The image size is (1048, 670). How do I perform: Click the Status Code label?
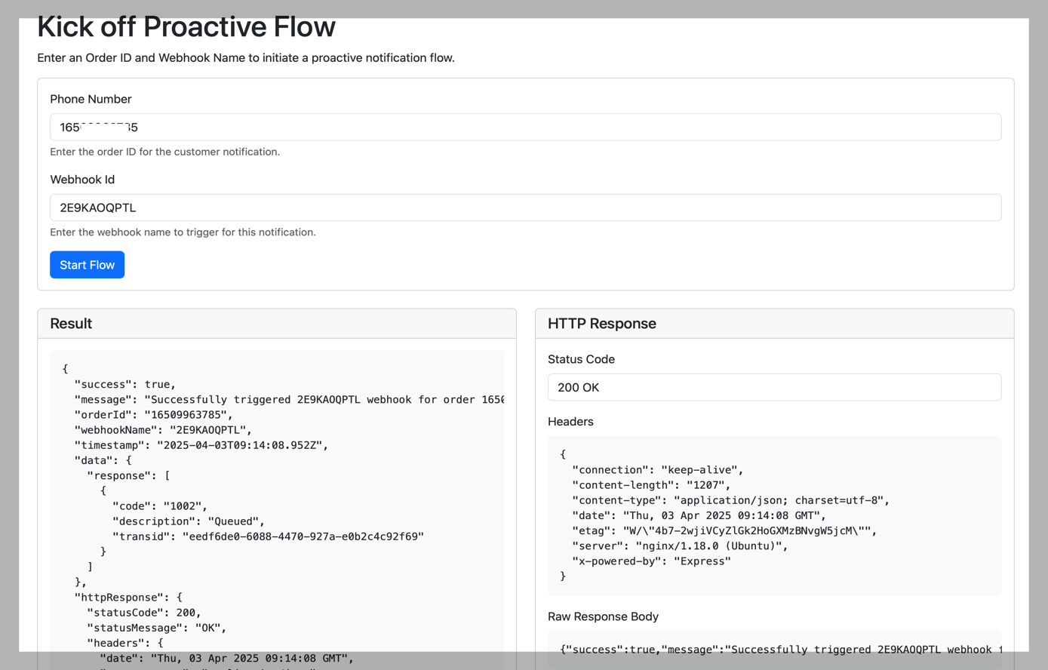point(581,359)
